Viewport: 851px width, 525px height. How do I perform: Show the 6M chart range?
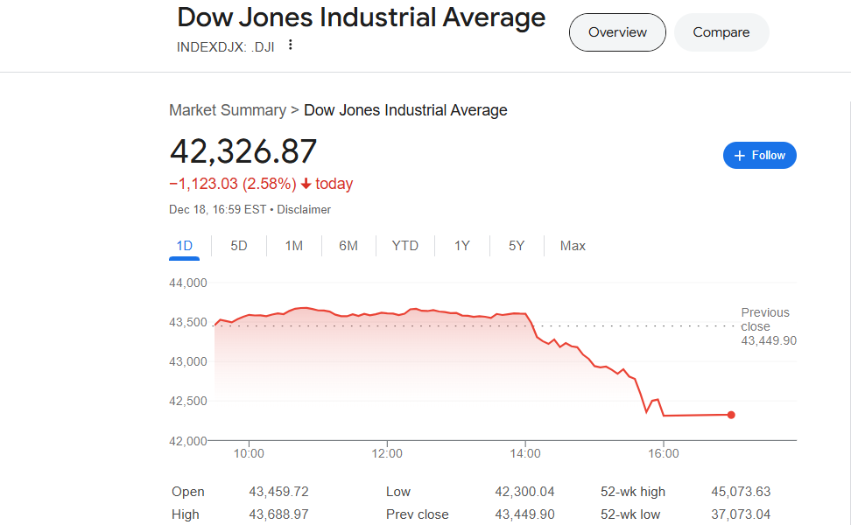click(x=348, y=246)
